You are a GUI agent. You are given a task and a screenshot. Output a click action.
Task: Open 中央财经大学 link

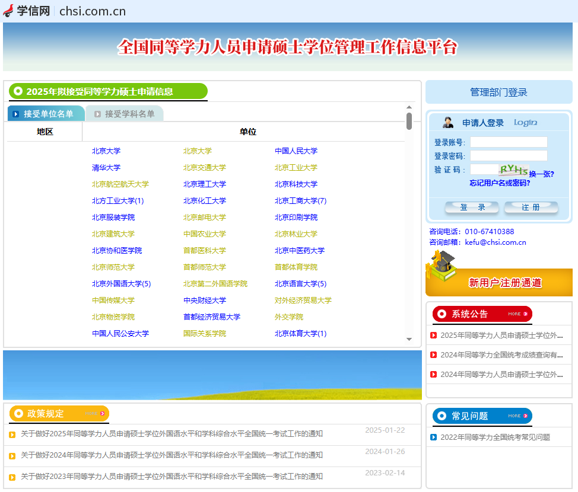tap(205, 300)
